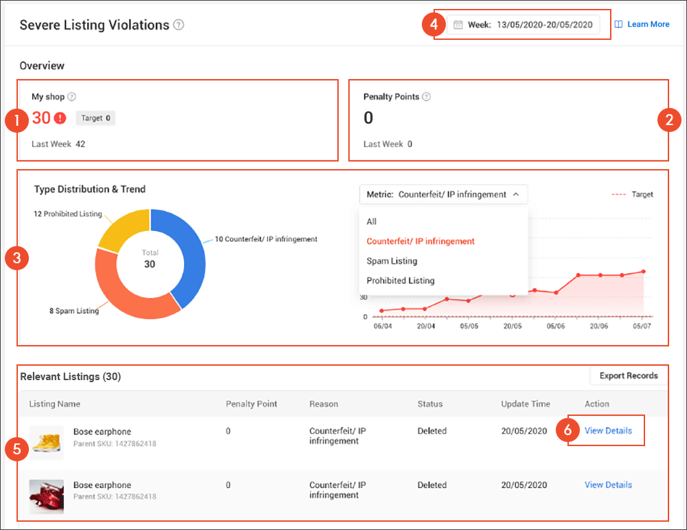Click the help icon next to Penalty Points
The width and height of the screenshot is (687, 530).
tap(426, 96)
